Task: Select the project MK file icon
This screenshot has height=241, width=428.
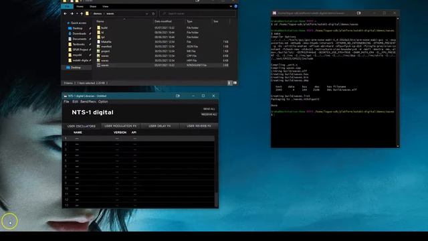Action: (98, 51)
